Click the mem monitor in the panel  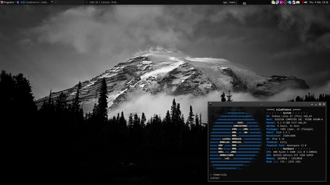(233, 2)
